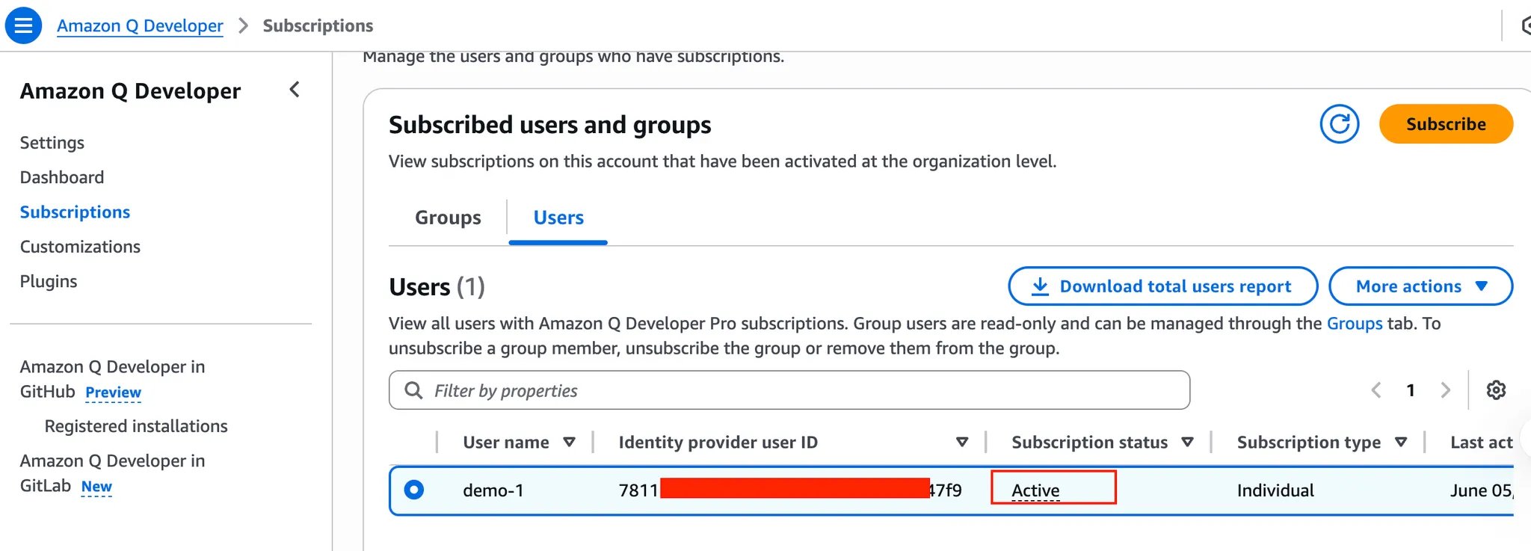1531x551 pixels.
Task: Open the More actions dropdown
Action: pos(1420,286)
